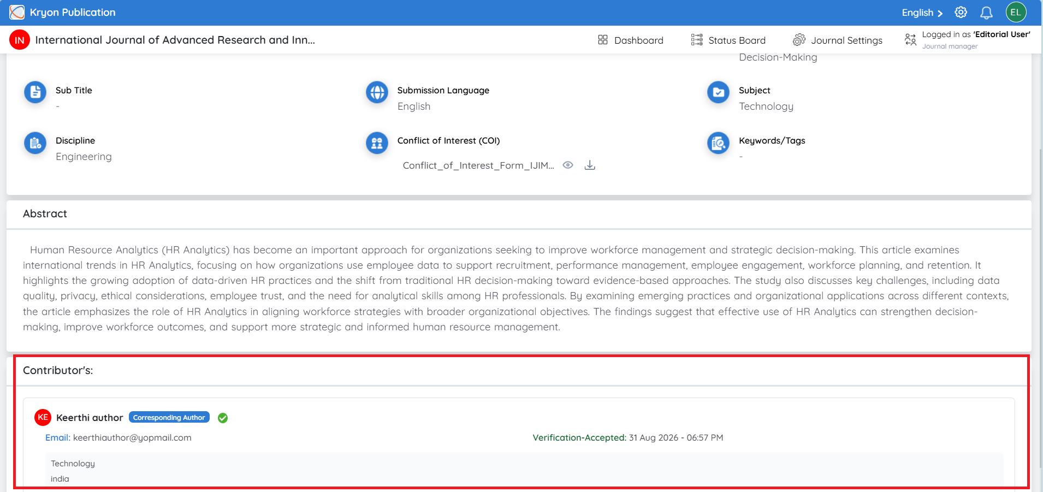Click the abstract paragraph text
1043x492 pixels.
pyautogui.click(x=516, y=288)
